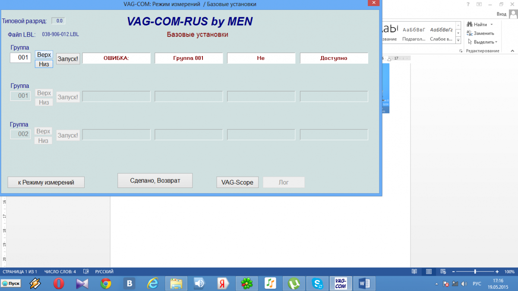Show hidden tray icons arrow
Image resolution: width=518 pixels, height=291 pixels.
pyautogui.click(x=437, y=284)
